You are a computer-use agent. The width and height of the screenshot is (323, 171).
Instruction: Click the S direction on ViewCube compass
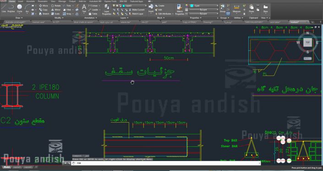tap(307, 52)
